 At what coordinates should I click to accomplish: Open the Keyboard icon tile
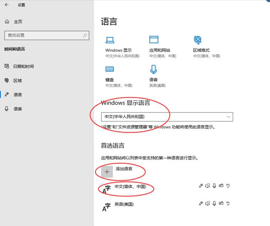point(110,69)
